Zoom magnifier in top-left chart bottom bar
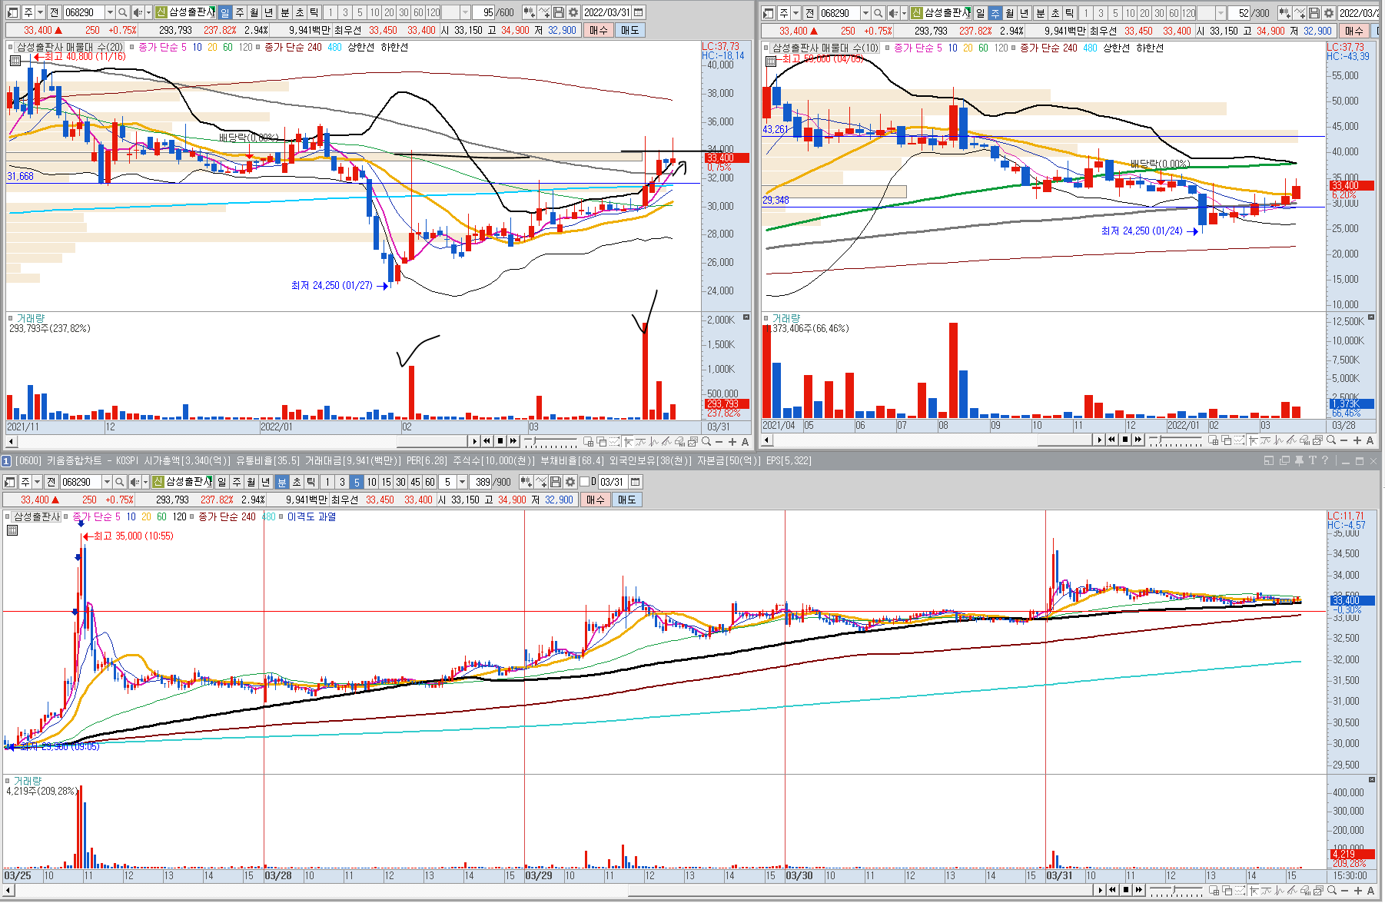 pos(706,441)
